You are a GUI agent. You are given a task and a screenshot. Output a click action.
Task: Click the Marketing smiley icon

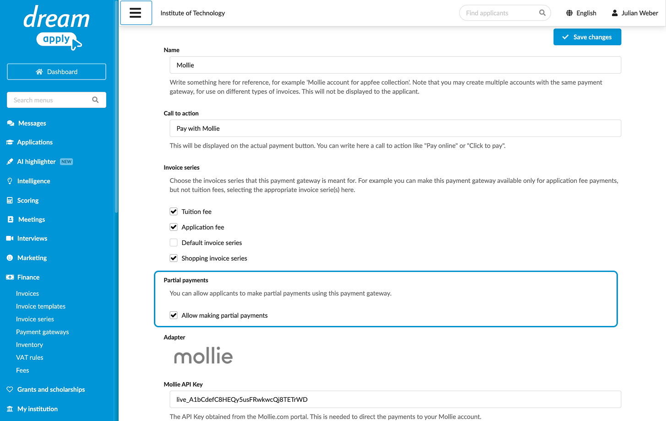point(10,258)
